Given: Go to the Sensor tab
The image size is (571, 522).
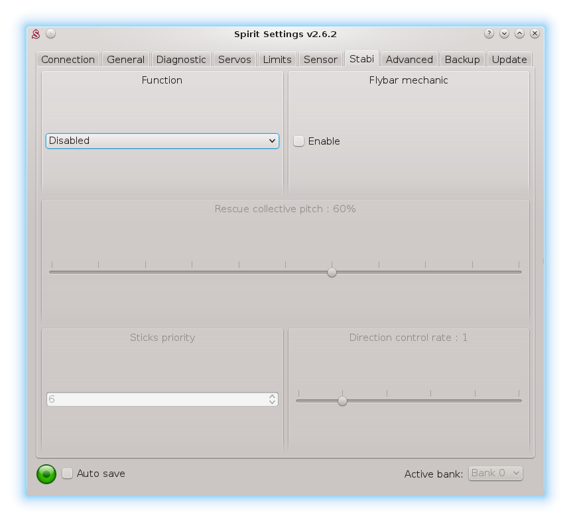Looking at the screenshot, I should point(320,60).
